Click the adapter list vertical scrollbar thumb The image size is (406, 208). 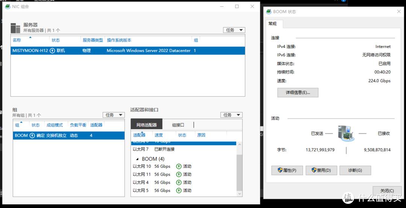239,173
